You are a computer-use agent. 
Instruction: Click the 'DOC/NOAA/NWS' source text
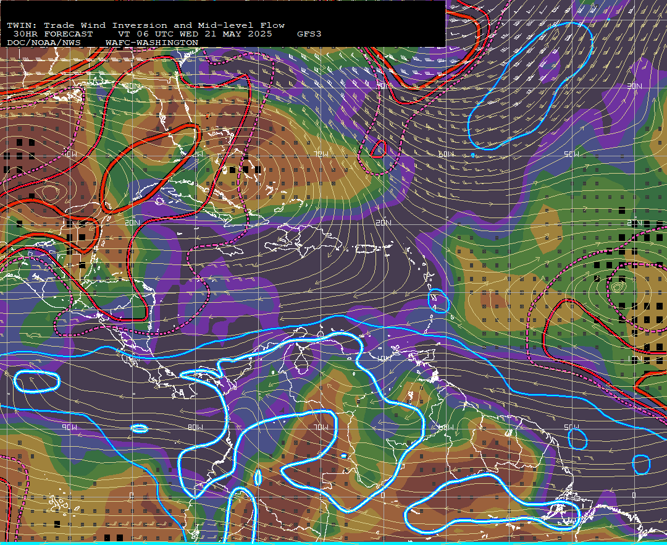pos(44,43)
